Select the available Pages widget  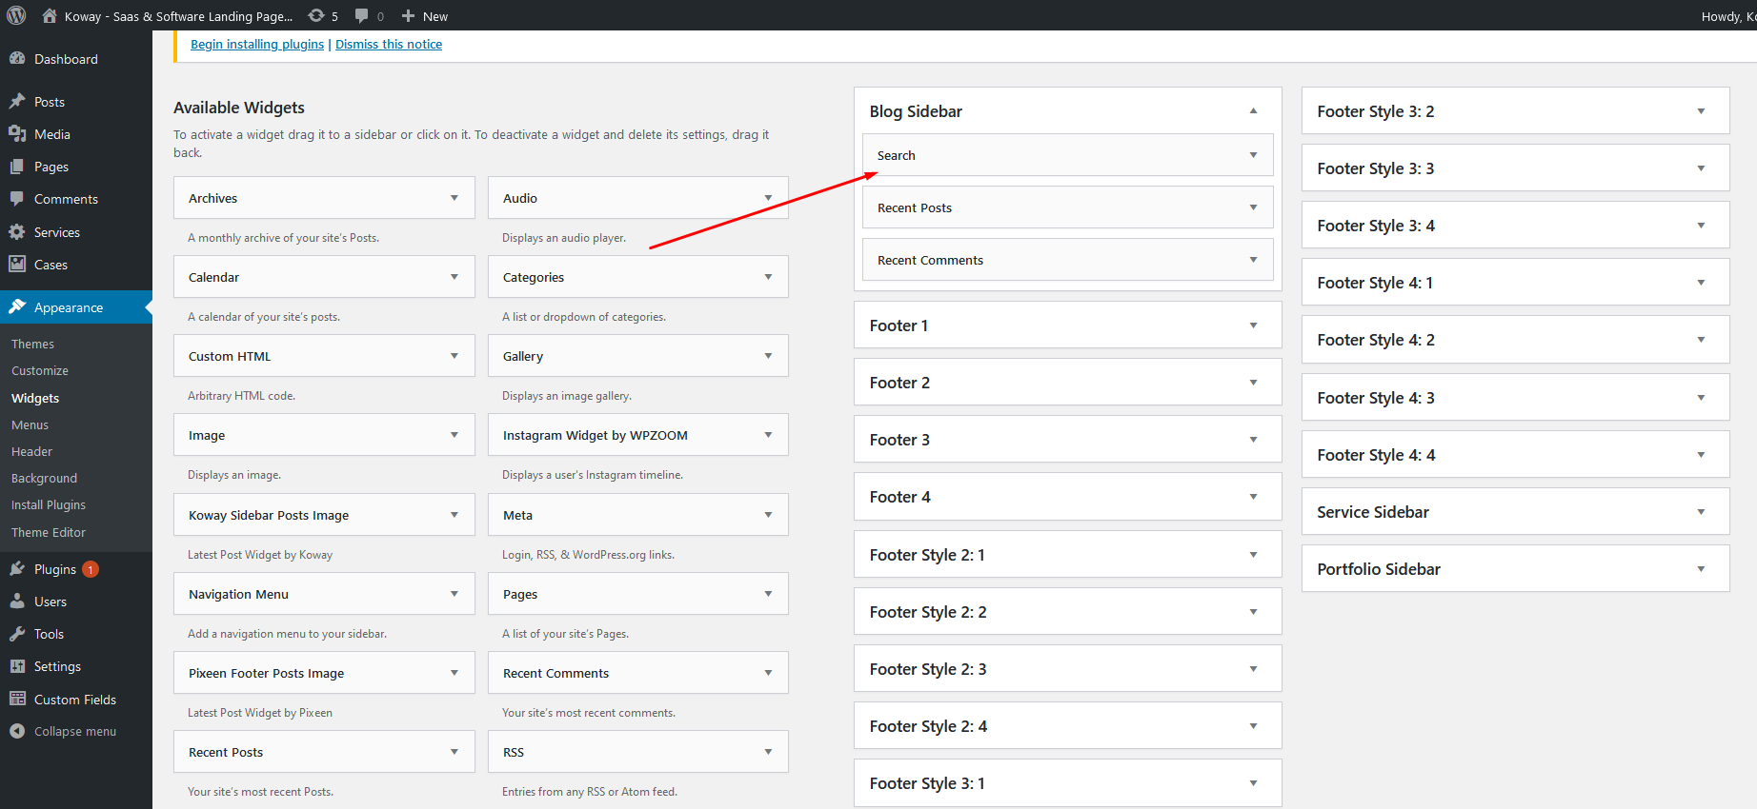point(638,594)
